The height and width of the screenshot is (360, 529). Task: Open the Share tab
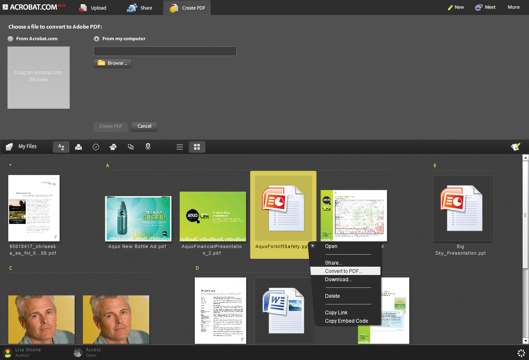pyautogui.click(x=139, y=7)
